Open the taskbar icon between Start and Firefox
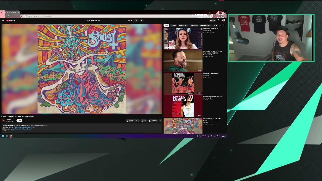This screenshot has width=322, height=181. pos(7,136)
